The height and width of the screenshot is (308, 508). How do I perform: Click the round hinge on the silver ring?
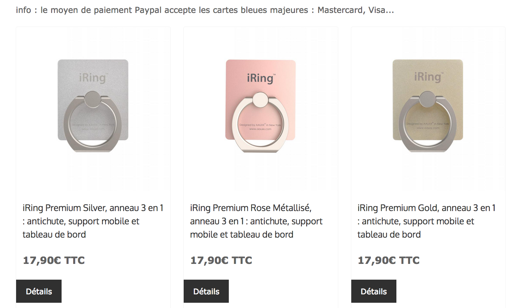point(93,99)
